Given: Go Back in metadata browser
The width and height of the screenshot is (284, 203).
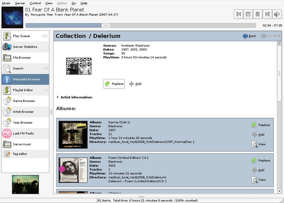Looking at the screenshot, I should [249, 36].
